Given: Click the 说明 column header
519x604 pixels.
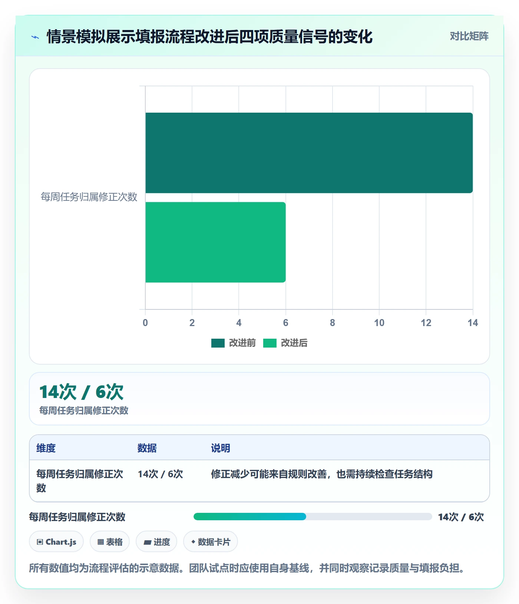Looking at the screenshot, I should 221,448.
